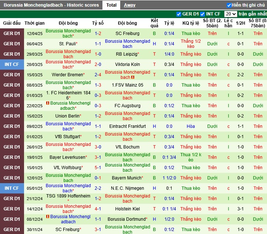Image resolution: width=267 pixels, height=234 pixels.
Task: Click the 5-1 score against VfL Wolfsburg
Action: (98, 168)
